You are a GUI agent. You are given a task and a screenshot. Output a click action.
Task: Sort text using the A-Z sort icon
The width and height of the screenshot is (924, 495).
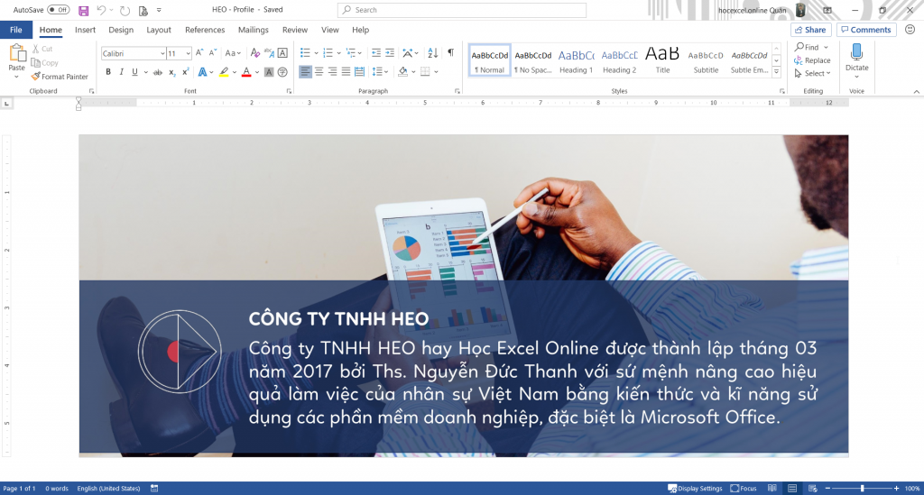tap(431, 53)
